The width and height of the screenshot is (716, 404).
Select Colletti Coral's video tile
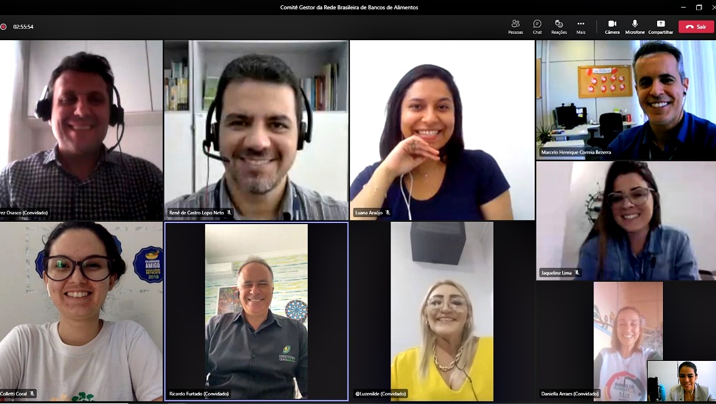pos(81,311)
